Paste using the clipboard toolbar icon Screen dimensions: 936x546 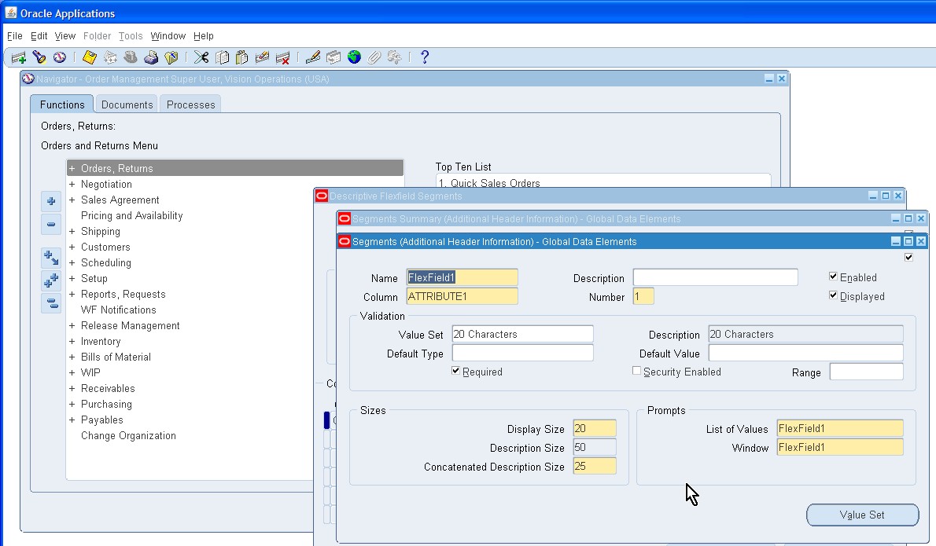pos(241,57)
